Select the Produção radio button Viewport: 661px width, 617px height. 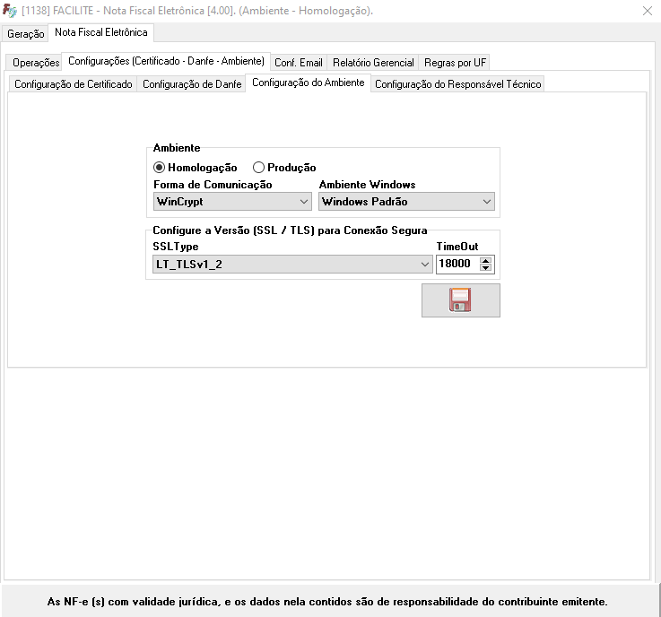[259, 168]
